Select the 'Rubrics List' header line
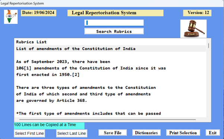This screenshot has height=139, width=224. (111, 42)
